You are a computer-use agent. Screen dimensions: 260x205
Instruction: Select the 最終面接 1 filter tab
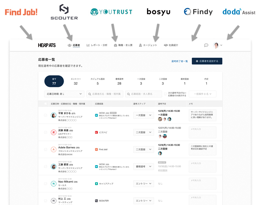pos(184,81)
